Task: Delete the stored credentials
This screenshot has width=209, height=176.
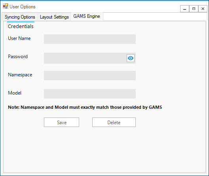Action: (114, 122)
